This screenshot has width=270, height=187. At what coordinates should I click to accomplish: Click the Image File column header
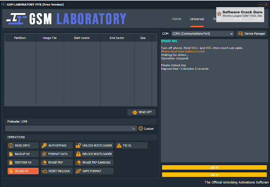pos(50,38)
